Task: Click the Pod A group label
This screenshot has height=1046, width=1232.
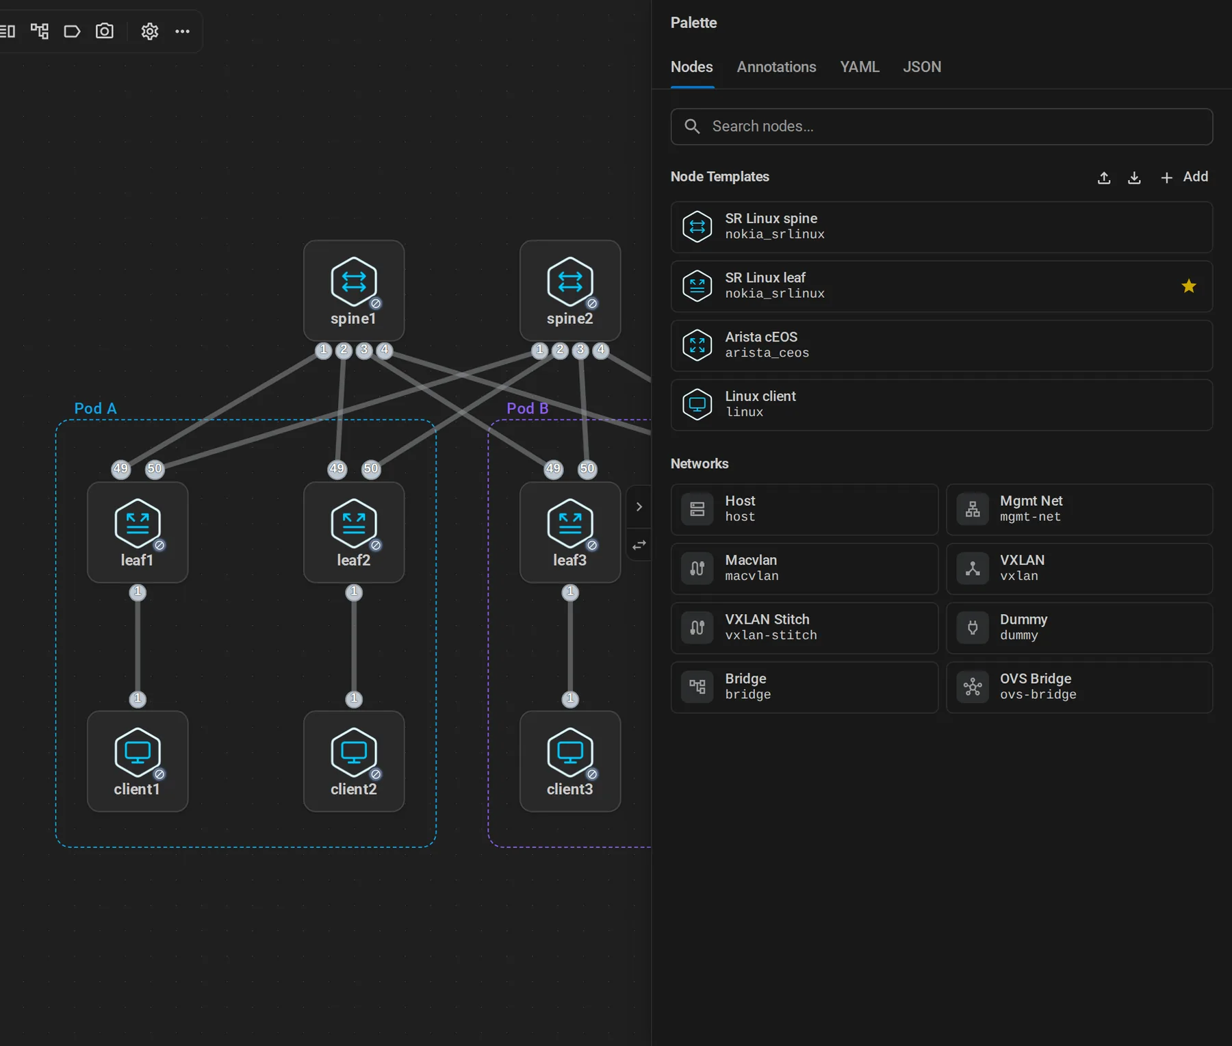Action: tap(95, 409)
